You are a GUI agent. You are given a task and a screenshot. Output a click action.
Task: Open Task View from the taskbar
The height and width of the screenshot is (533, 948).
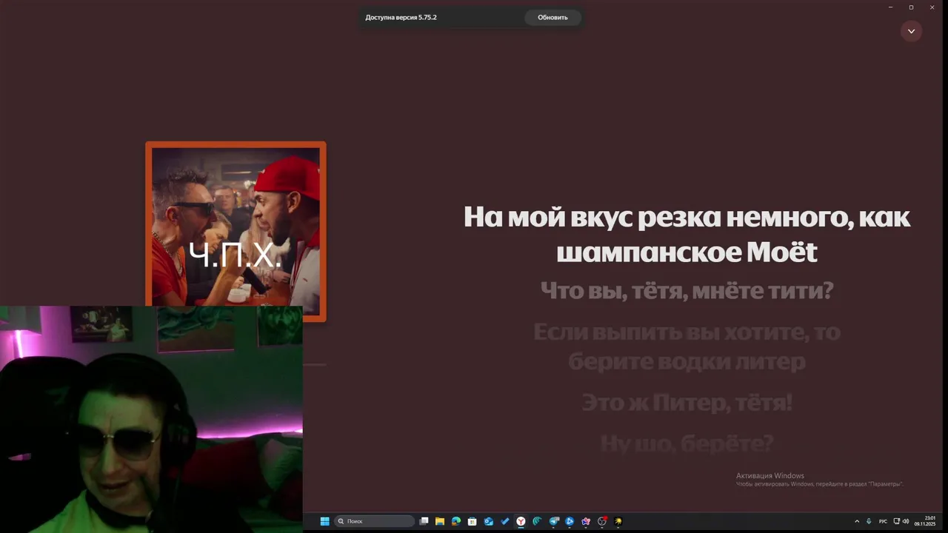pyautogui.click(x=424, y=521)
